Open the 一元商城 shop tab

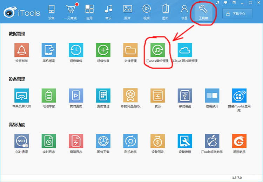70,12
